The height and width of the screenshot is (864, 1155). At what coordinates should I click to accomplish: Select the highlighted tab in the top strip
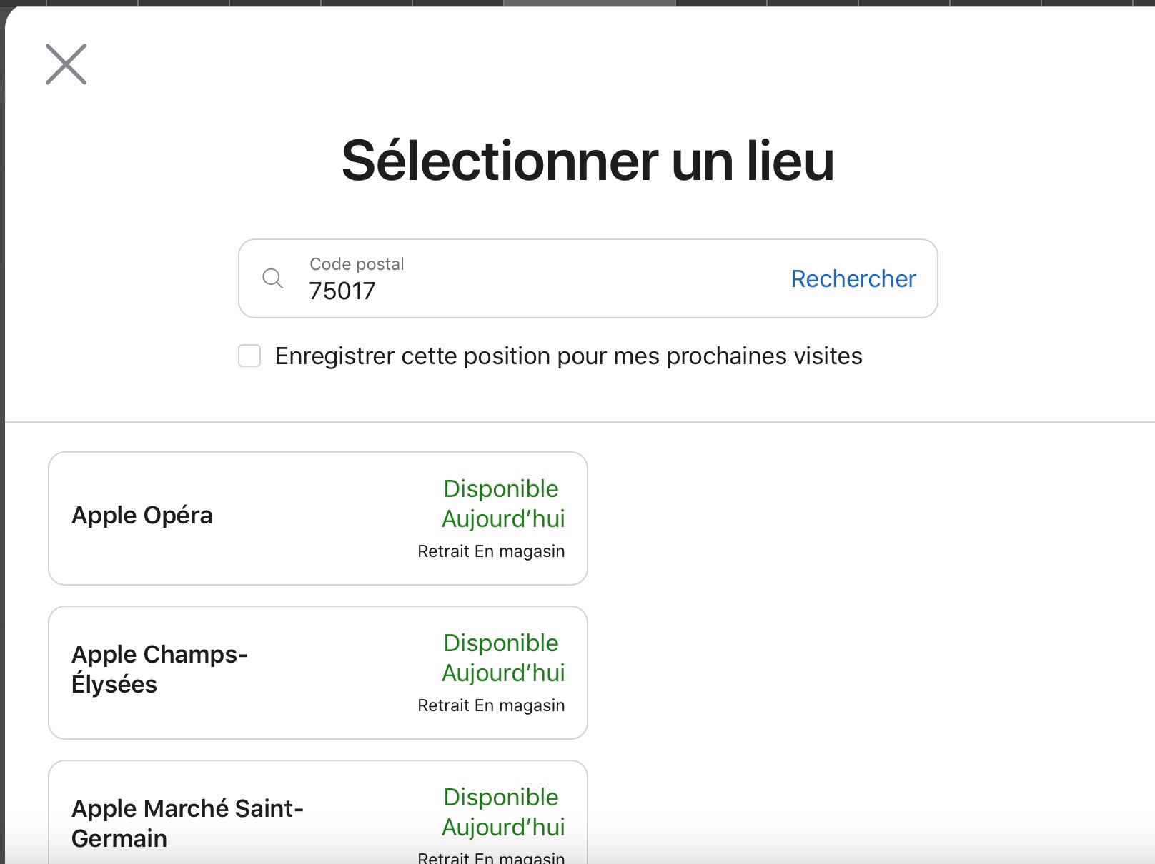coord(589,3)
